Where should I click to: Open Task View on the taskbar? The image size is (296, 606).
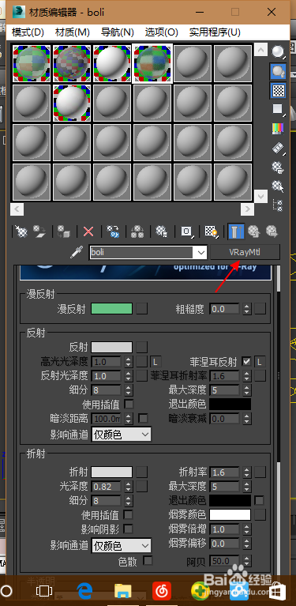click(x=44, y=591)
